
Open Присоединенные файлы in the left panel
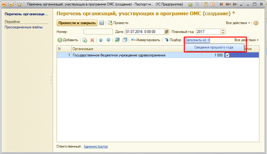24,27
